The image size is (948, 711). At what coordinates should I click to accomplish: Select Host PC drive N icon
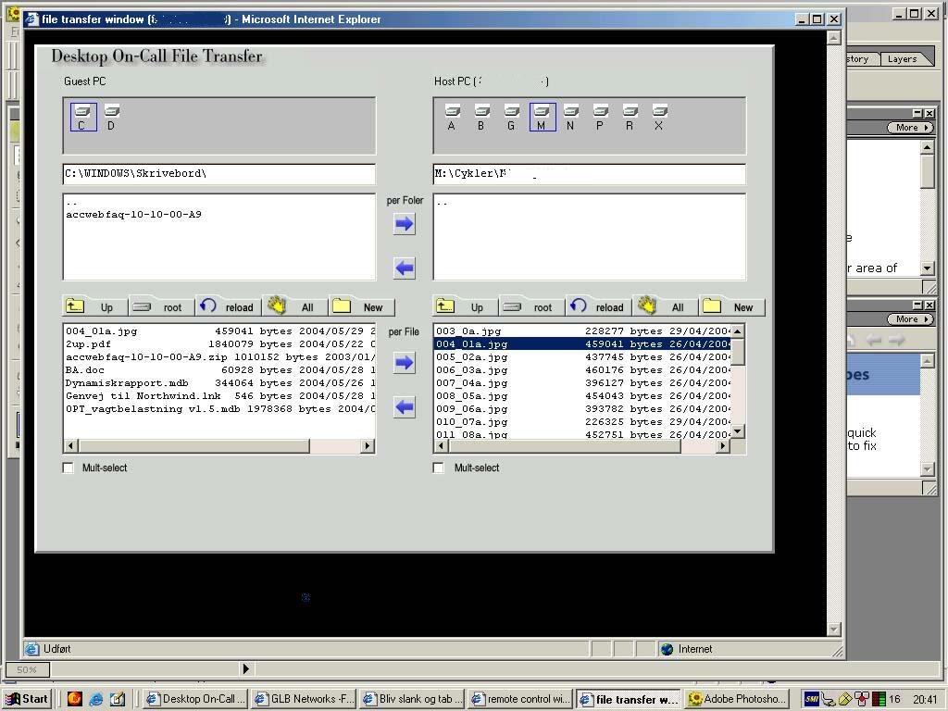coord(570,118)
